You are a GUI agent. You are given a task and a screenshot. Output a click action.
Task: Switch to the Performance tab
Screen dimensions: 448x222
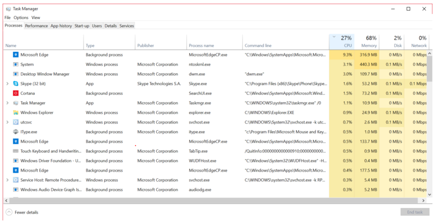[37, 26]
